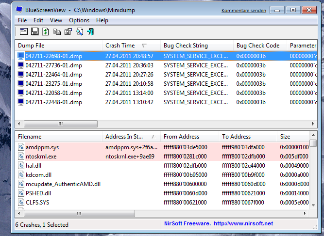Click upper pane scroll left arrow
The height and width of the screenshot is (236, 324).
tap(19, 124)
